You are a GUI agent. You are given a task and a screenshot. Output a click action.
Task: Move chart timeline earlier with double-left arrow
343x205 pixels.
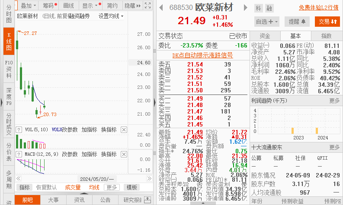[18, 179]
